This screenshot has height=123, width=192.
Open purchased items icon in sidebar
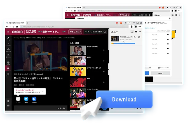point(8,56)
